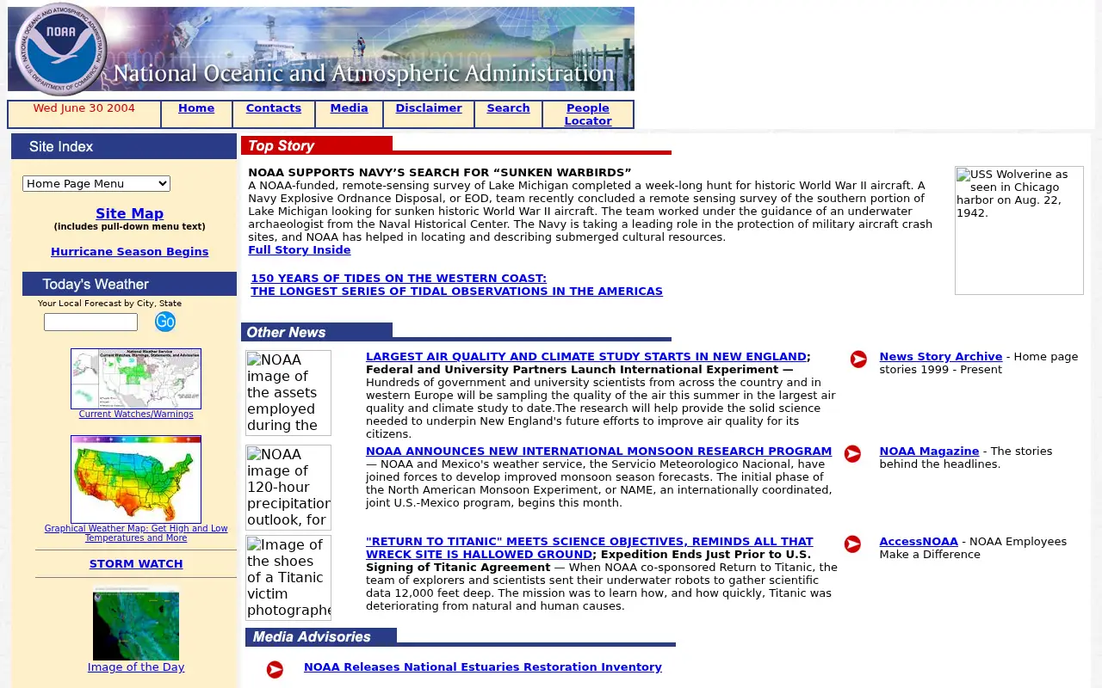Click the Image of the Day satellite thumbnail

click(x=136, y=623)
